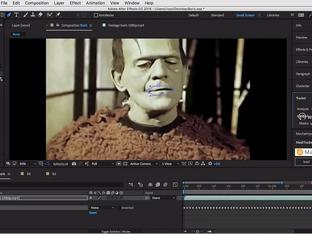Click the Timeline button in the viewer footer
The width and height of the screenshot is (312, 234).
pos(197,164)
